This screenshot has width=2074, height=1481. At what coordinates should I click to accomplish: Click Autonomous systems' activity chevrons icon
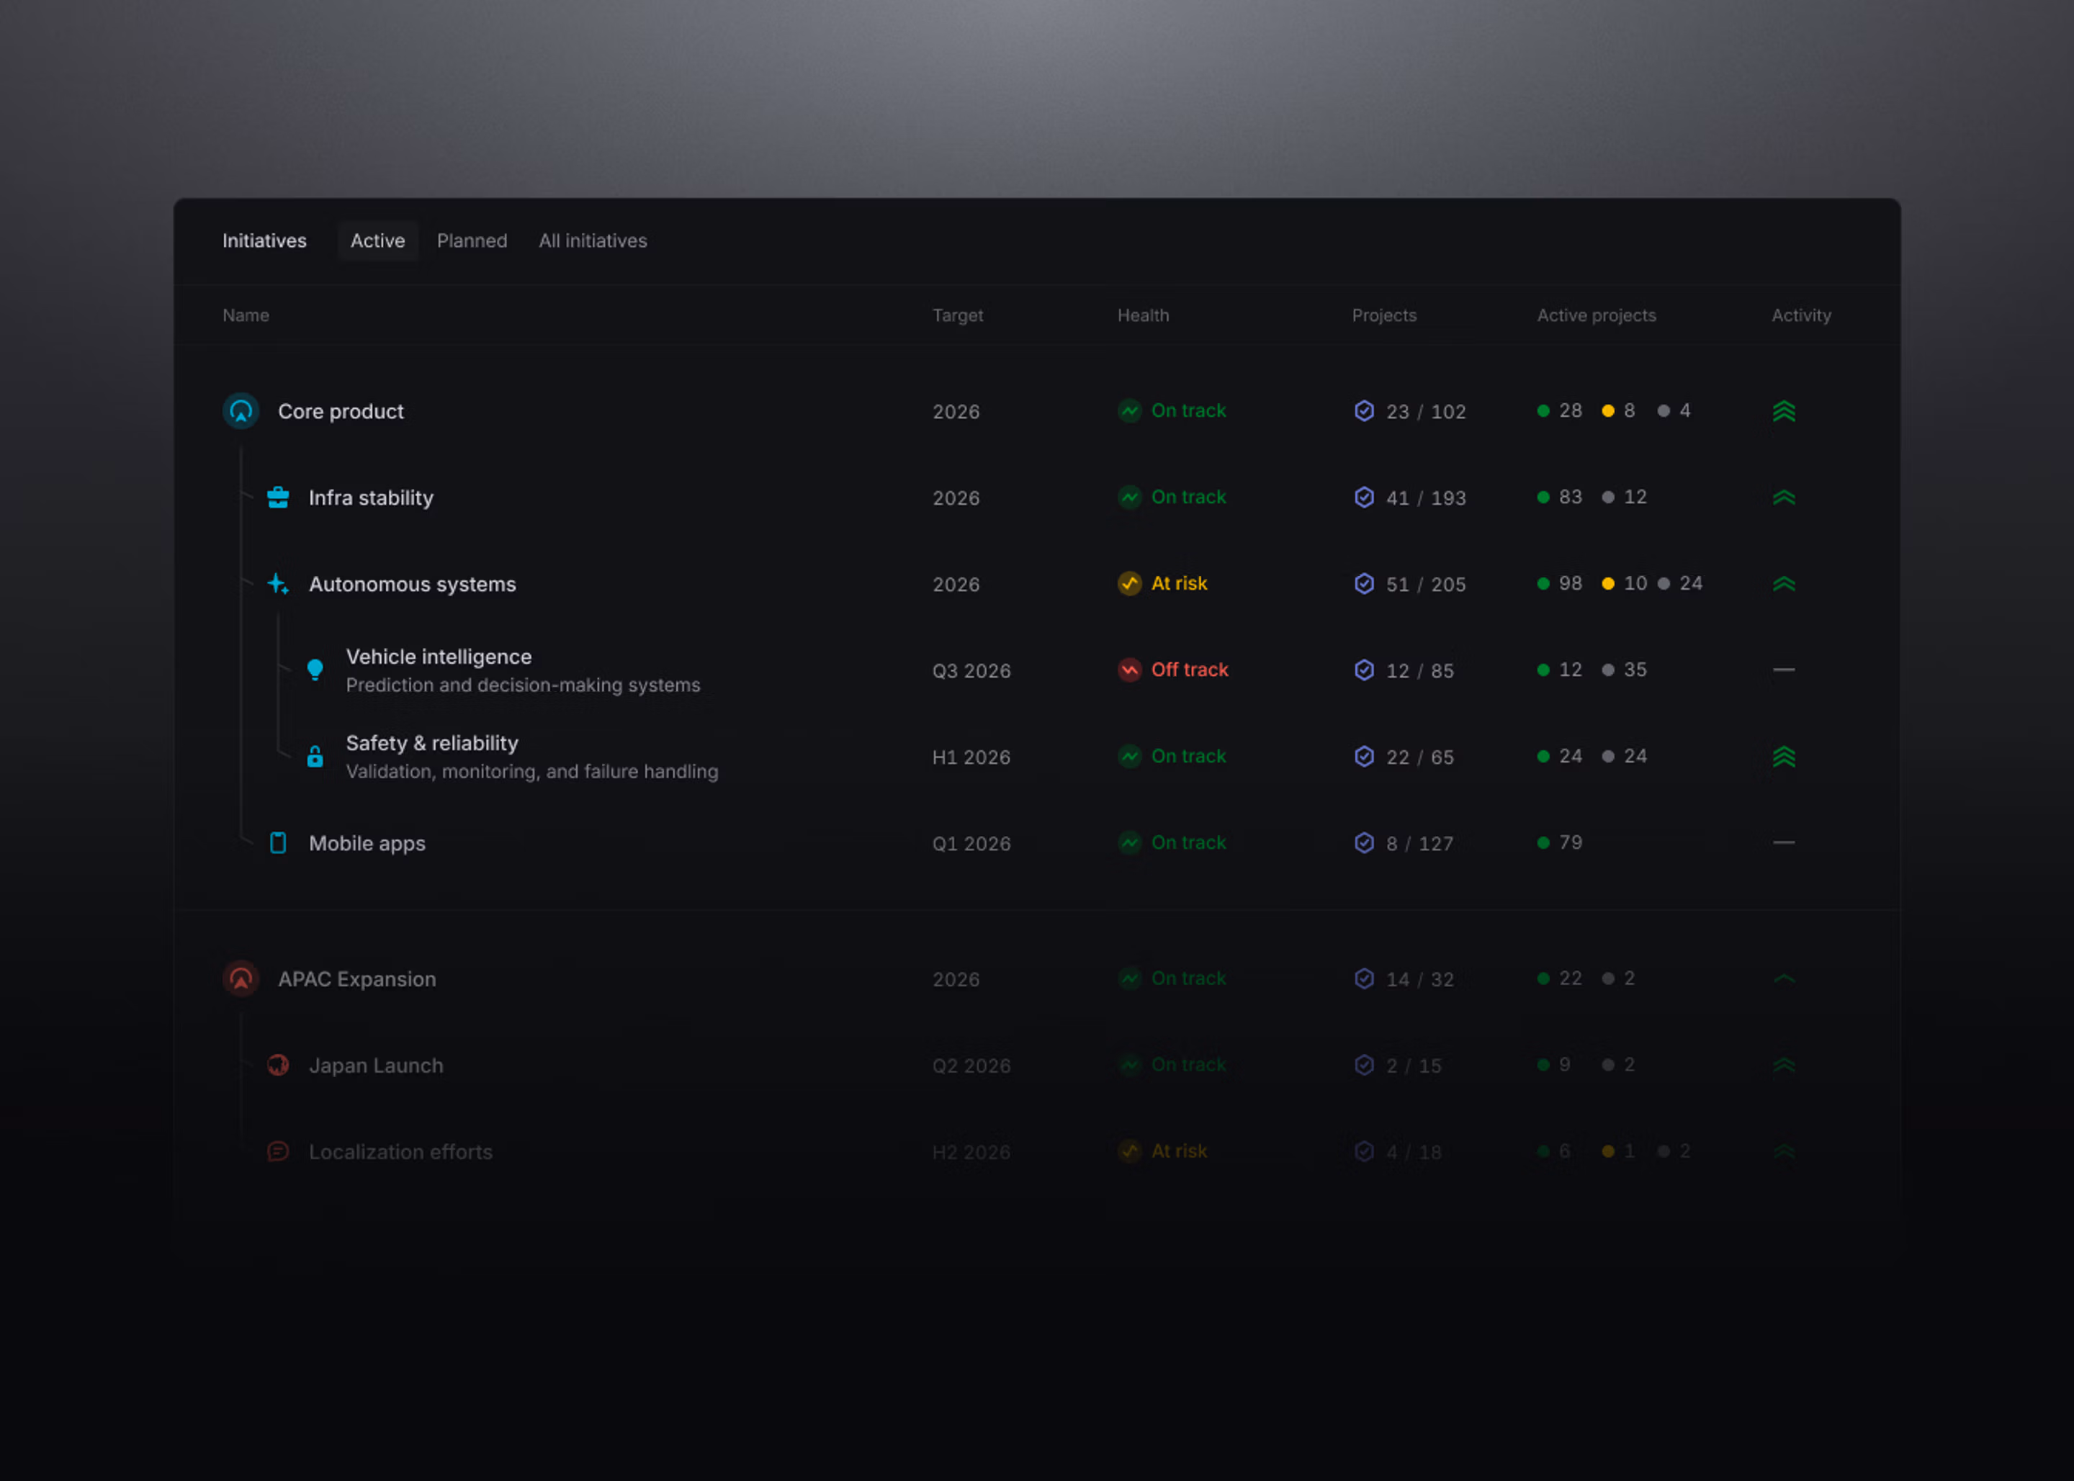pyautogui.click(x=1784, y=584)
